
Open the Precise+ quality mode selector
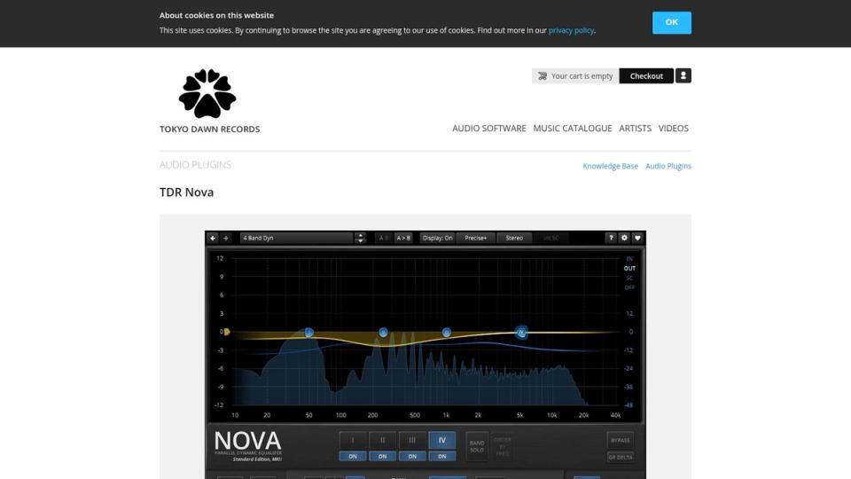tap(475, 238)
